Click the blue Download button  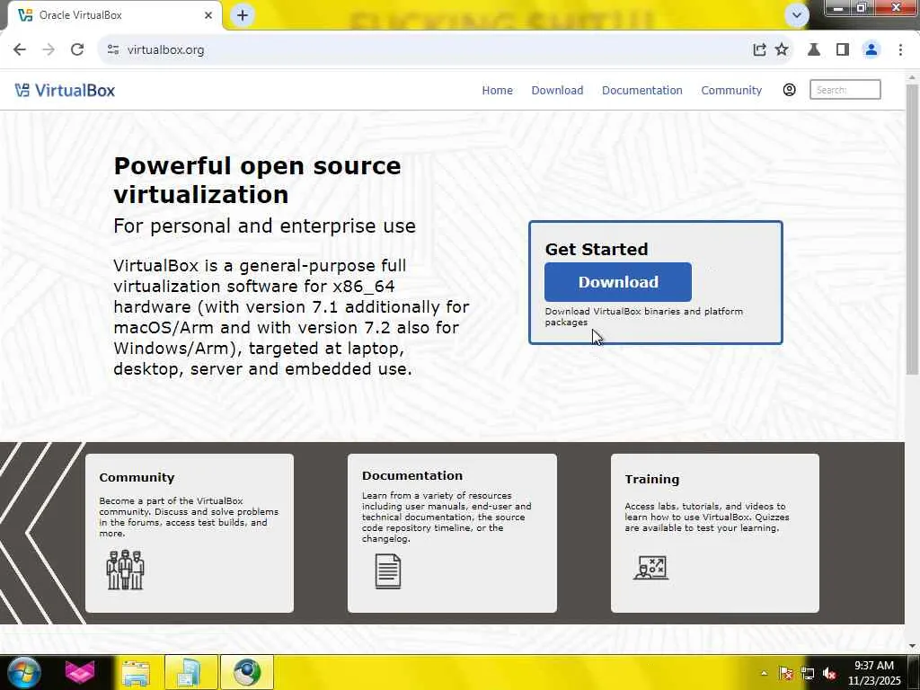pyautogui.click(x=618, y=281)
